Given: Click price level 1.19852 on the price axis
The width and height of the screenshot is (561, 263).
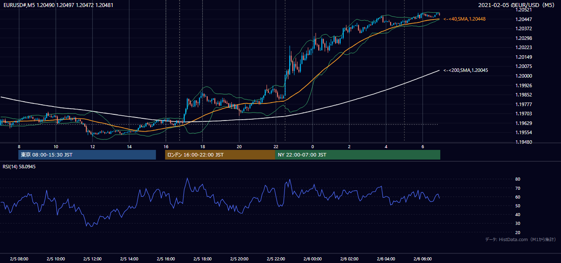Looking at the screenshot, I should tap(524, 95).
